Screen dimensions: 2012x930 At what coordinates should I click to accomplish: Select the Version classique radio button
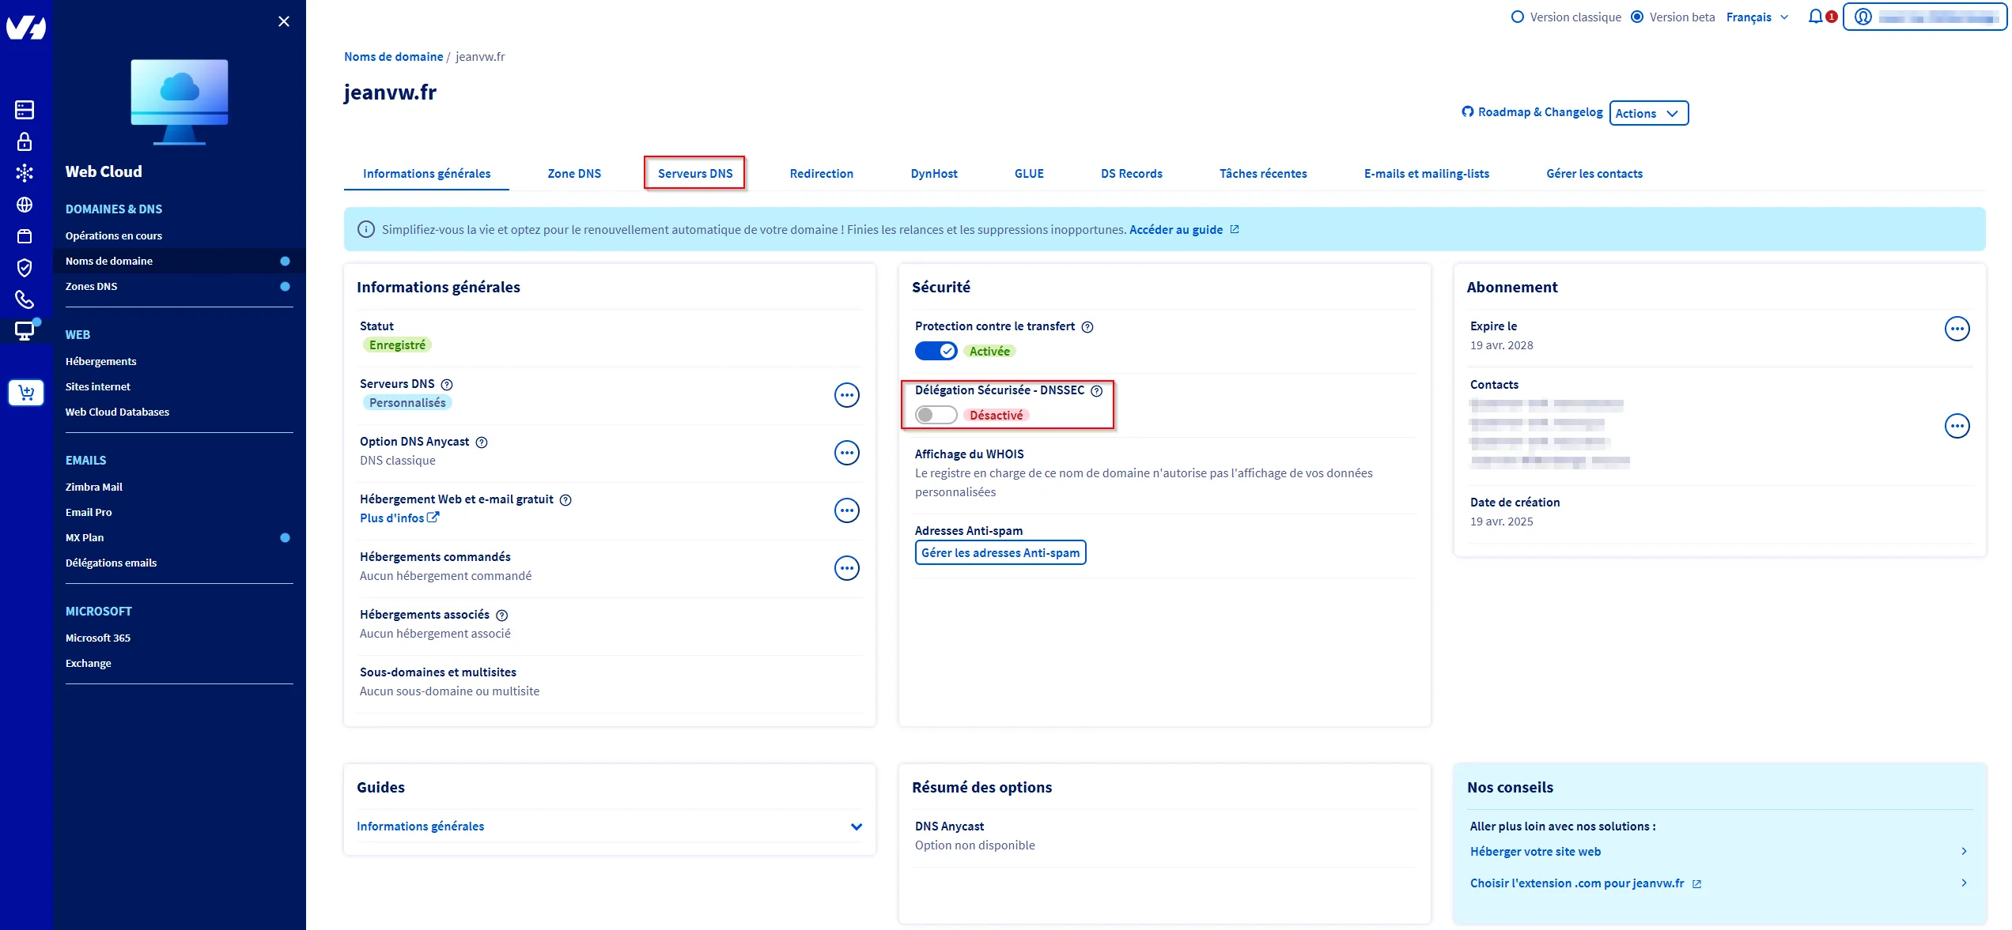pos(1517,17)
